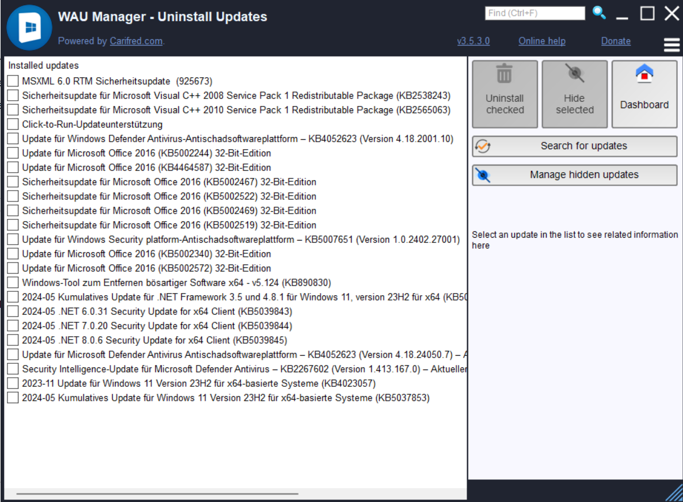
Task: Click the Manage hidden updates icon
Action: (483, 176)
